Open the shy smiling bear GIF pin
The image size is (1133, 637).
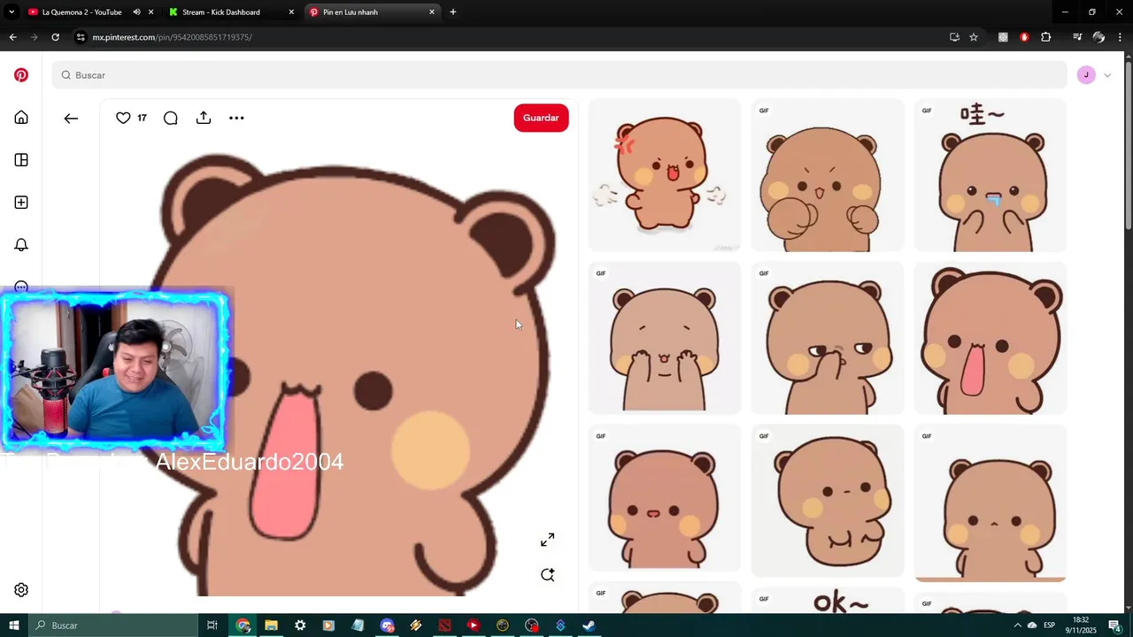[x=664, y=338]
